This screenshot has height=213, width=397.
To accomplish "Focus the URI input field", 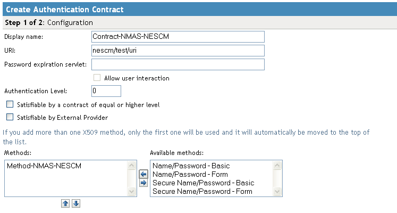I will [x=178, y=50].
